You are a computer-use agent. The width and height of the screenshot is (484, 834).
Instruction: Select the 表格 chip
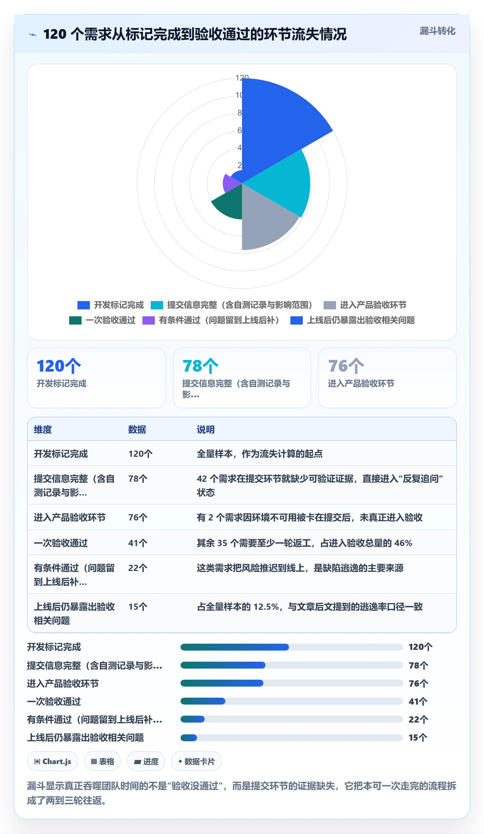[x=102, y=761]
